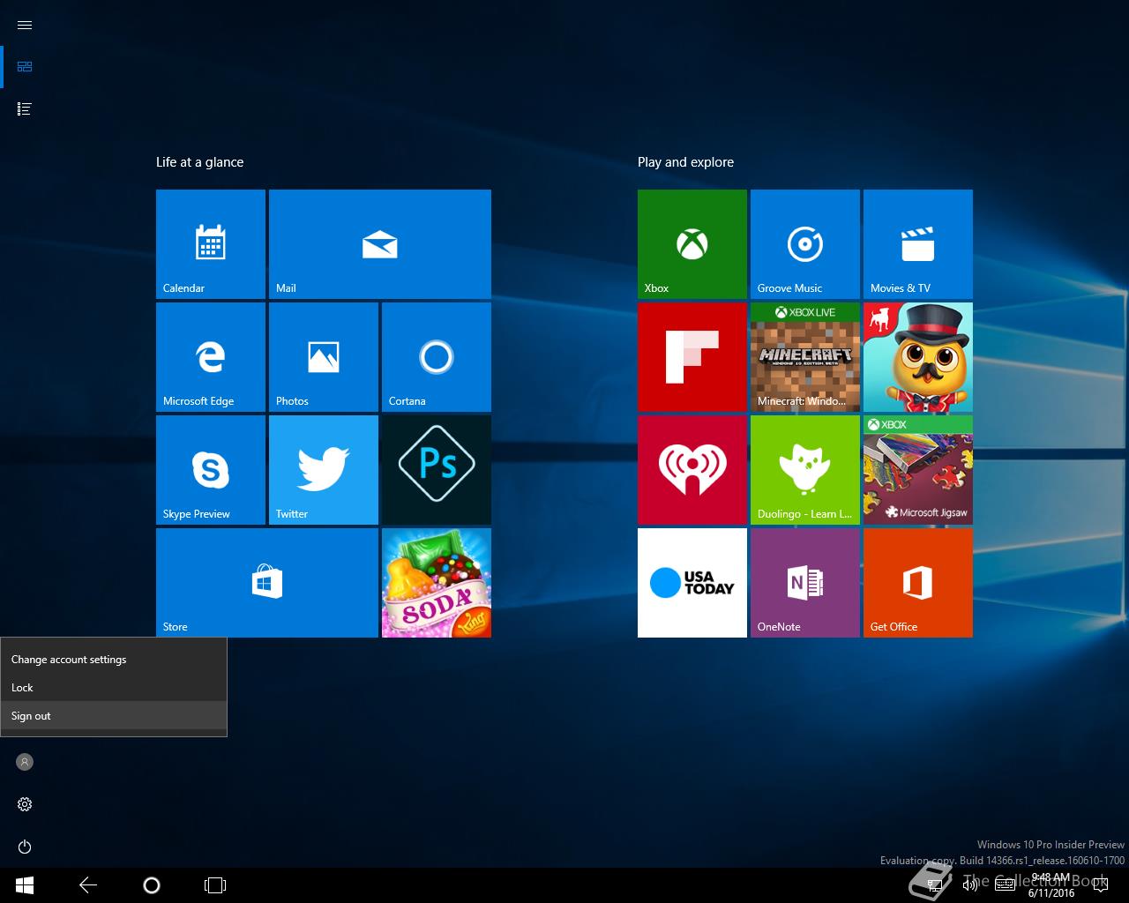Image resolution: width=1129 pixels, height=903 pixels.
Task: Launch the Minecraft Windows 10 tile
Action: click(805, 357)
